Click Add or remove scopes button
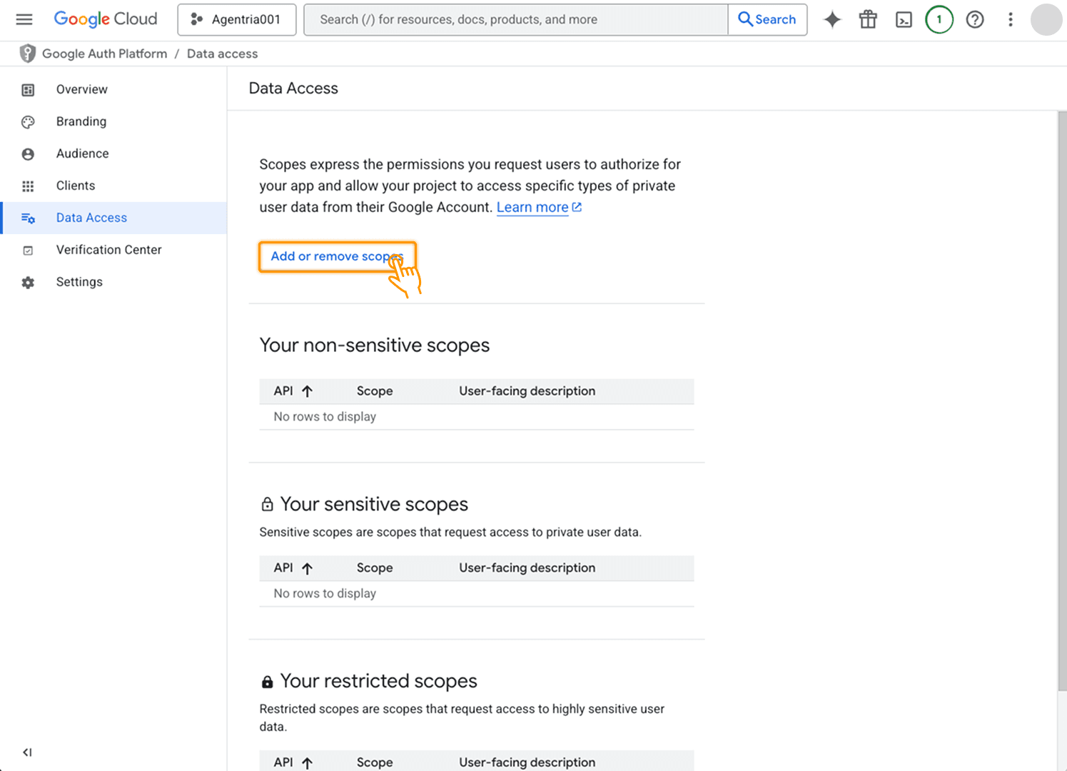 (x=337, y=256)
